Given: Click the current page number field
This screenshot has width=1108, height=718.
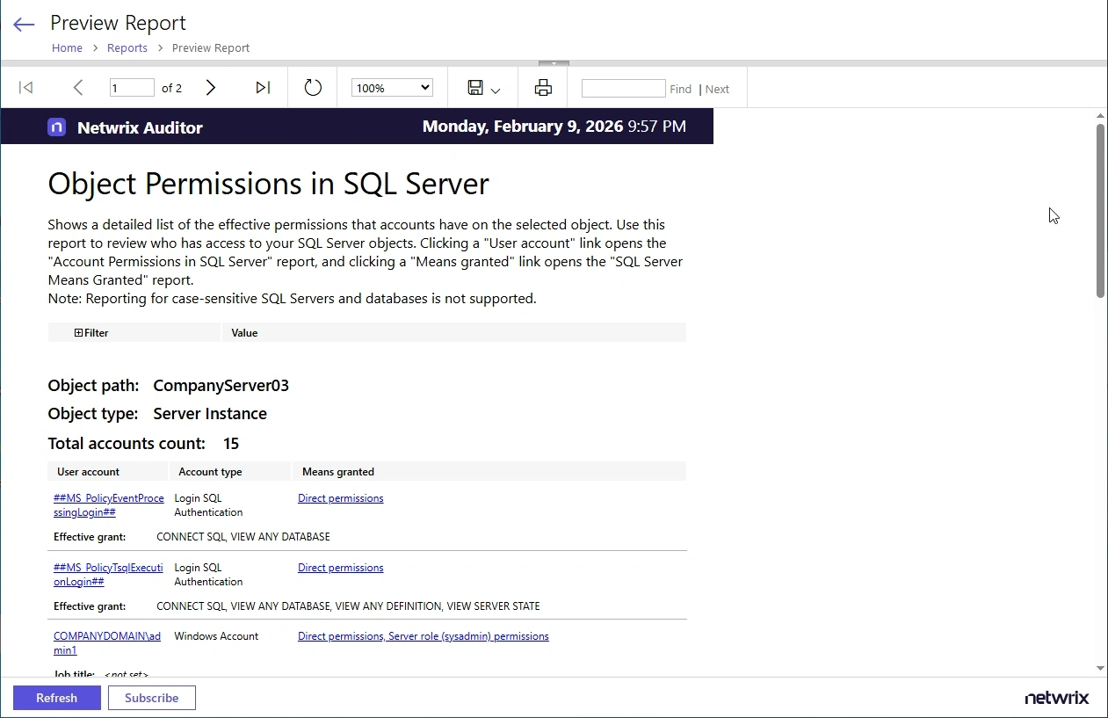Looking at the screenshot, I should pyautogui.click(x=132, y=88).
